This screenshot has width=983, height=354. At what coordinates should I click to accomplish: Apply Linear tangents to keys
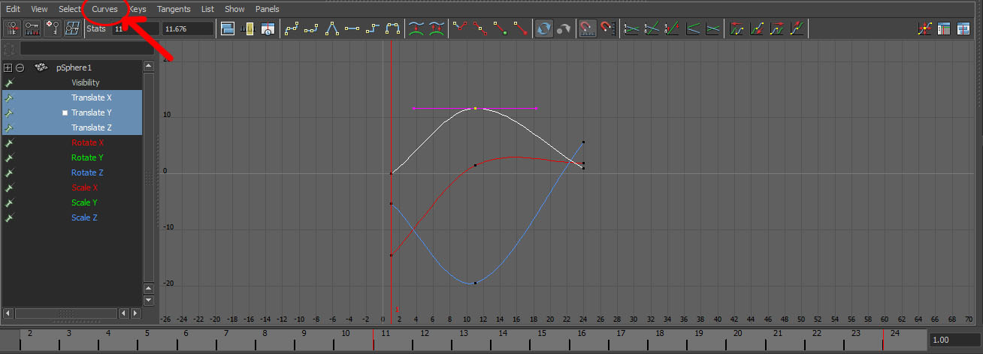pyautogui.click(x=332, y=28)
